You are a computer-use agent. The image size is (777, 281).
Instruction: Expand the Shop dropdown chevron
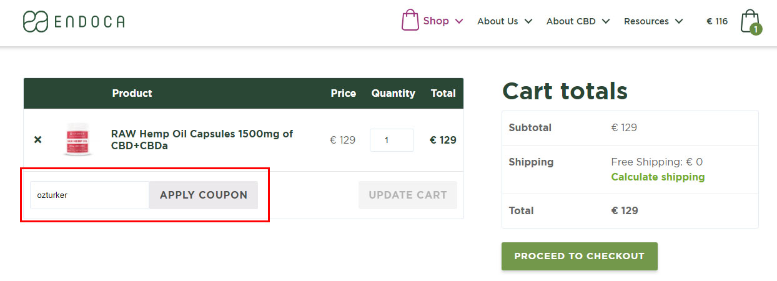pyautogui.click(x=459, y=21)
